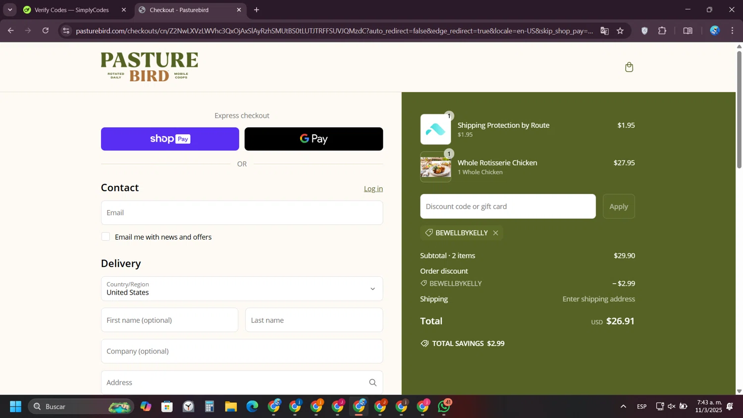View site information icon in address bar

(66, 31)
